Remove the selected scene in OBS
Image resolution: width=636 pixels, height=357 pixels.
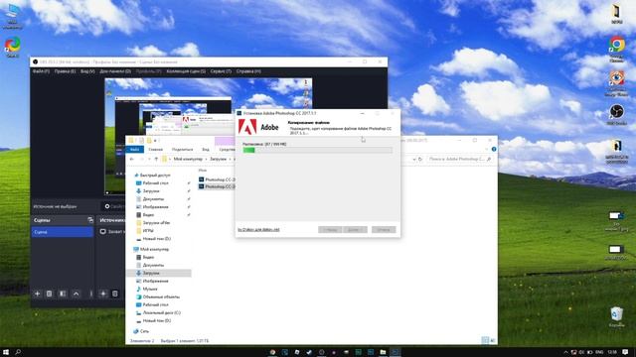49,294
